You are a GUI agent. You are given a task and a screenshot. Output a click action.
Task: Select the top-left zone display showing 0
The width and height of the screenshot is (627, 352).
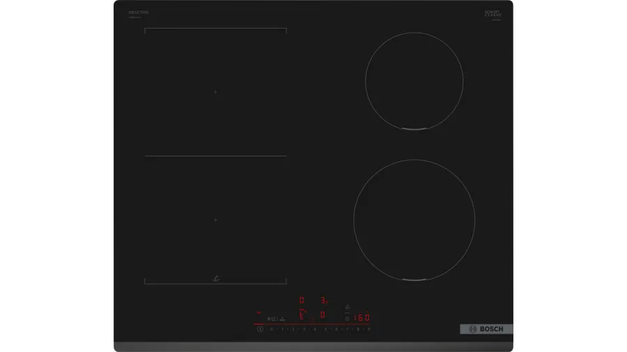tap(302, 301)
